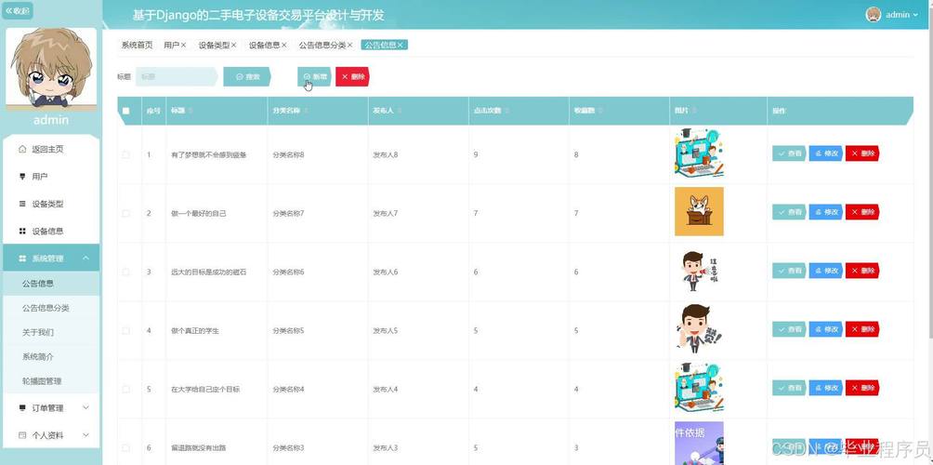Open 公告信息分类 in the sidebar submenu
933x465 pixels.
point(51,308)
